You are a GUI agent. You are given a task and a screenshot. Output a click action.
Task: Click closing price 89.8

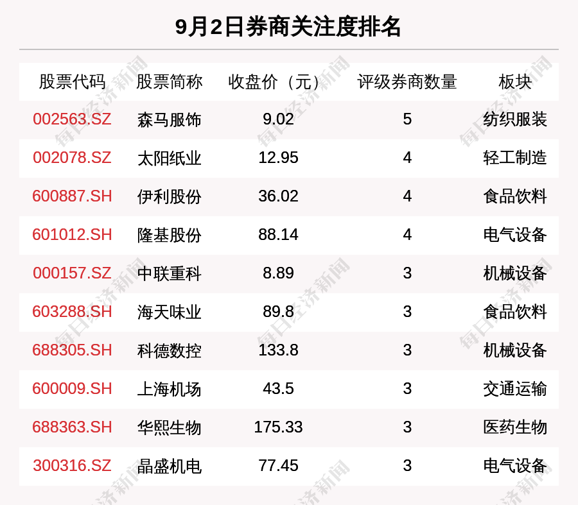point(278,312)
